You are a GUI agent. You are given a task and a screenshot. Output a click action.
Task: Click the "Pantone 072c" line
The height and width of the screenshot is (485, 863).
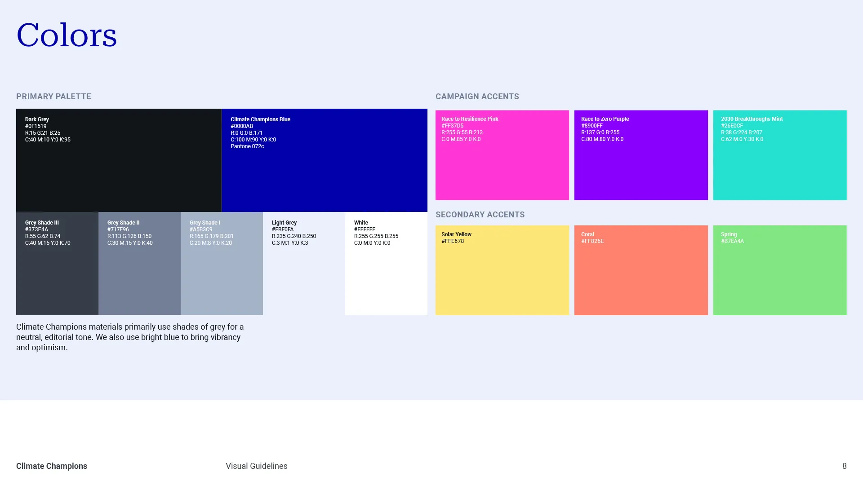[x=247, y=146]
